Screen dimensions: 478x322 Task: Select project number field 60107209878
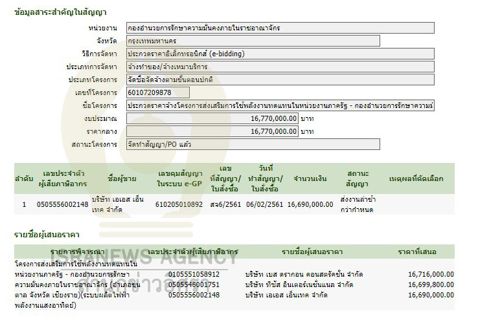tap(158, 92)
